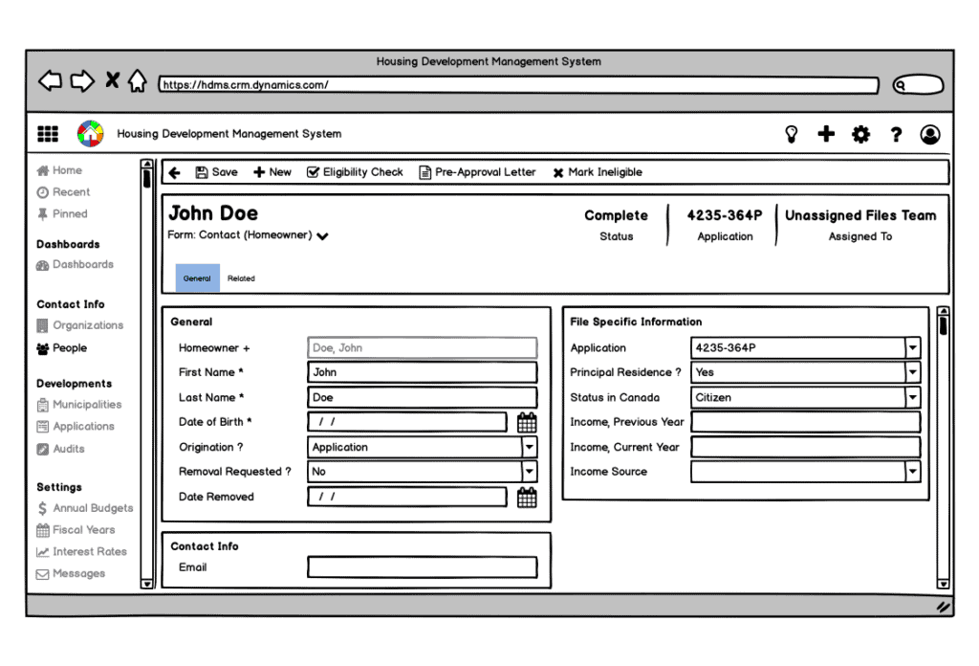This screenshot has width=979, height=666.
Task: Click the question mark help icon
Action: coord(896,135)
